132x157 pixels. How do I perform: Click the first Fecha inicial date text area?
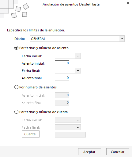pos(65,56)
